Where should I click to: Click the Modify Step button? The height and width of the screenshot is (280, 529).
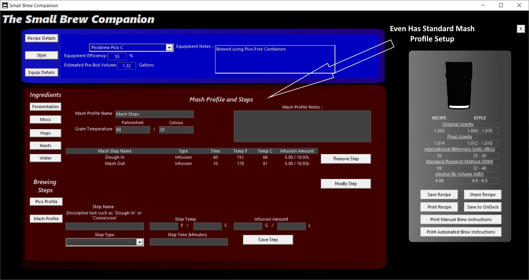click(x=346, y=184)
